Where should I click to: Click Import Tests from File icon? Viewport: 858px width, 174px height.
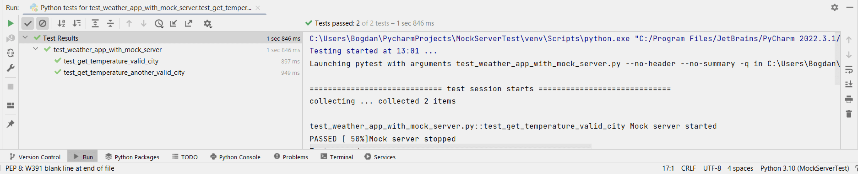(x=174, y=23)
